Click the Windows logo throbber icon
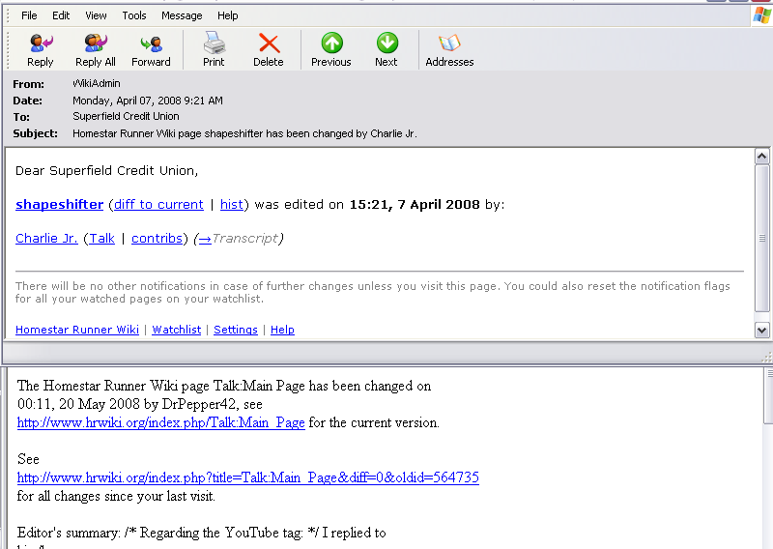This screenshot has height=549, width=773. (761, 15)
